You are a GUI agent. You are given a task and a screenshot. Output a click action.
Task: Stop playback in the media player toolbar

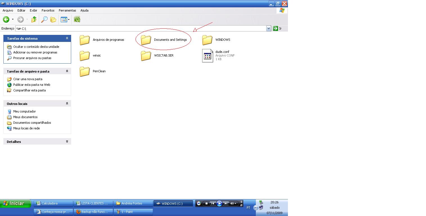206,203
